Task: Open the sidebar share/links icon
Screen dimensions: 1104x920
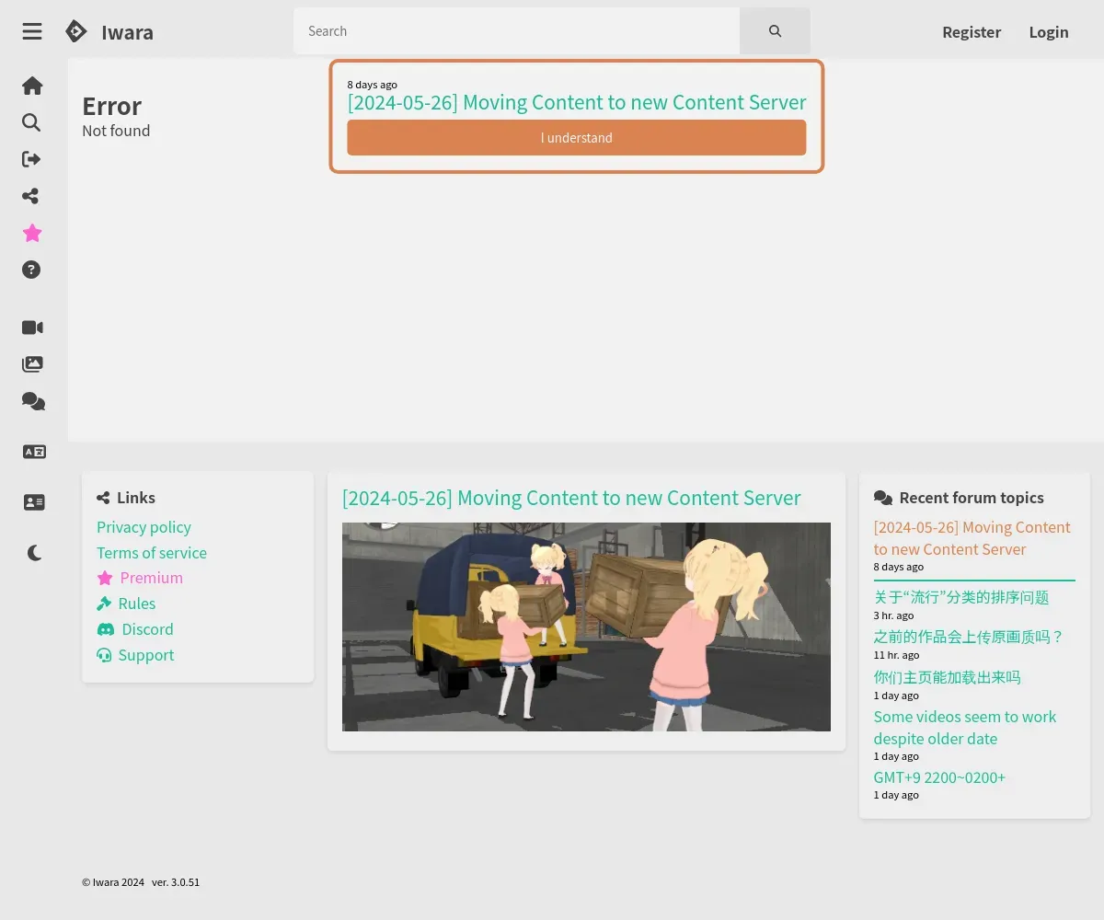Action: click(31, 196)
